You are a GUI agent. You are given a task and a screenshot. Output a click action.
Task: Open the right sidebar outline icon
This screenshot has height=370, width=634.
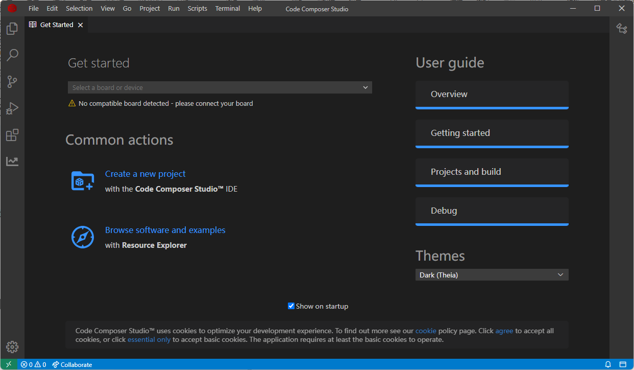coord(622,29)
